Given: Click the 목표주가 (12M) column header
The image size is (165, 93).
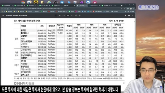Looking at the screenshot, I should click(60, 26).
